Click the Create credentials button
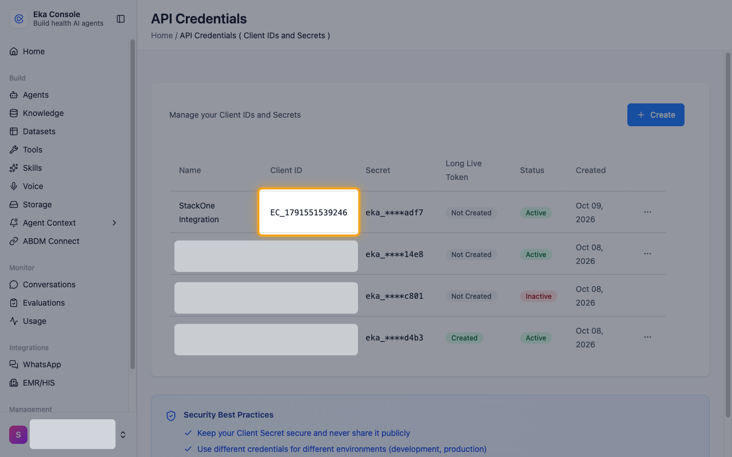732x457 pixels. tap(655, 115)
